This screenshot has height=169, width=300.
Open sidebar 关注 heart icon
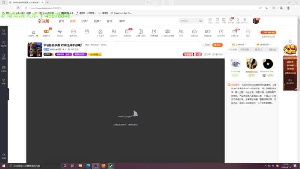click(x=4, y=32)
